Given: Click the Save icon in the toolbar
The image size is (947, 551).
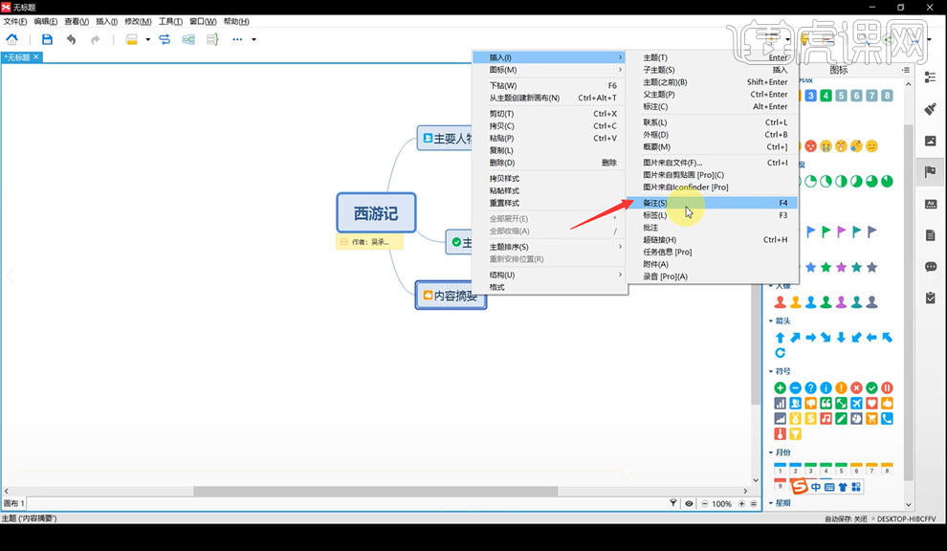Looking at the screenshot, I should coord(47,39).
